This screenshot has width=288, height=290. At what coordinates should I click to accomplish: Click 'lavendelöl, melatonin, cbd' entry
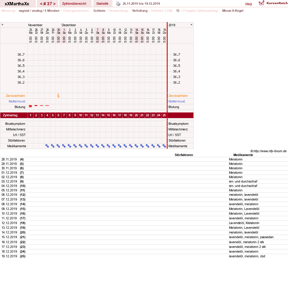(247, 256)
